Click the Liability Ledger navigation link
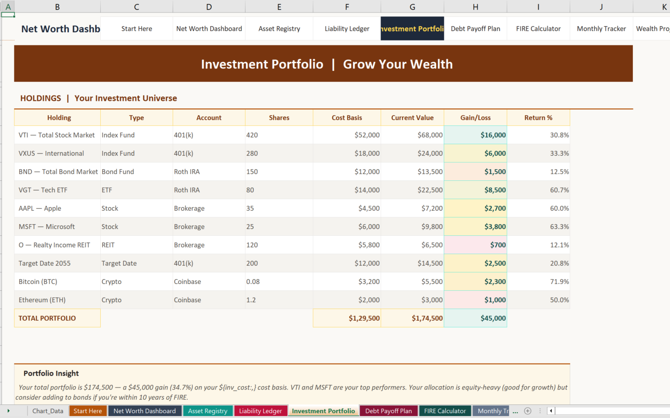670x418 pixels. pyautogui.click(x=347, y=28)
